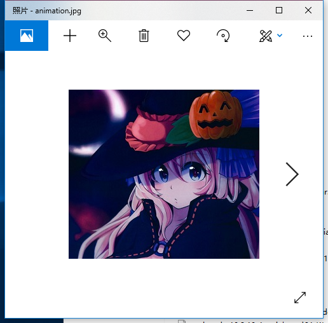Screen dimensions: 328x323
Task: Minimize the Photos window
Action: [250, 10]
